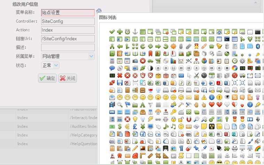This screenshot has height=165, width=264.
Task: Open the 状态 dropdown showing 正常
Action: (x=50, y=65)
